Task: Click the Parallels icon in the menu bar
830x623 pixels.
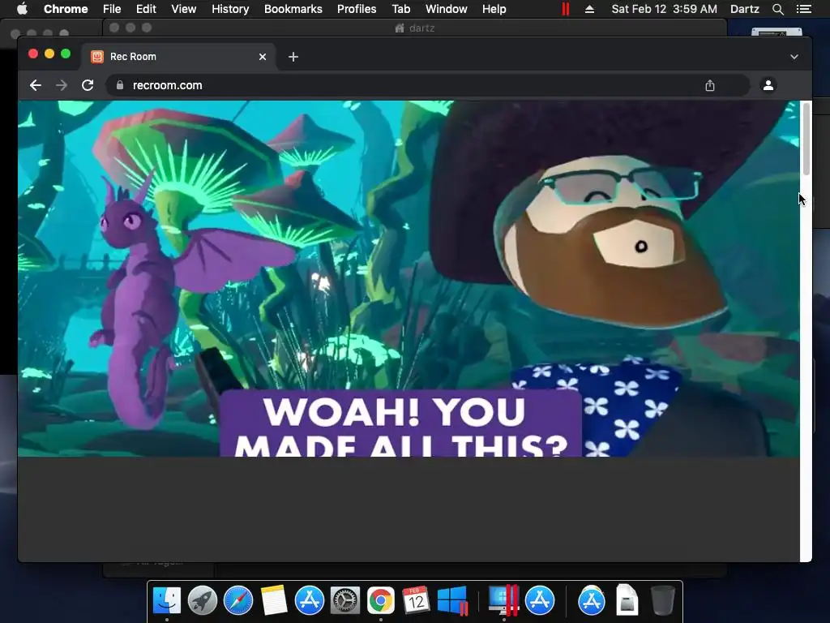Action: 565,9
